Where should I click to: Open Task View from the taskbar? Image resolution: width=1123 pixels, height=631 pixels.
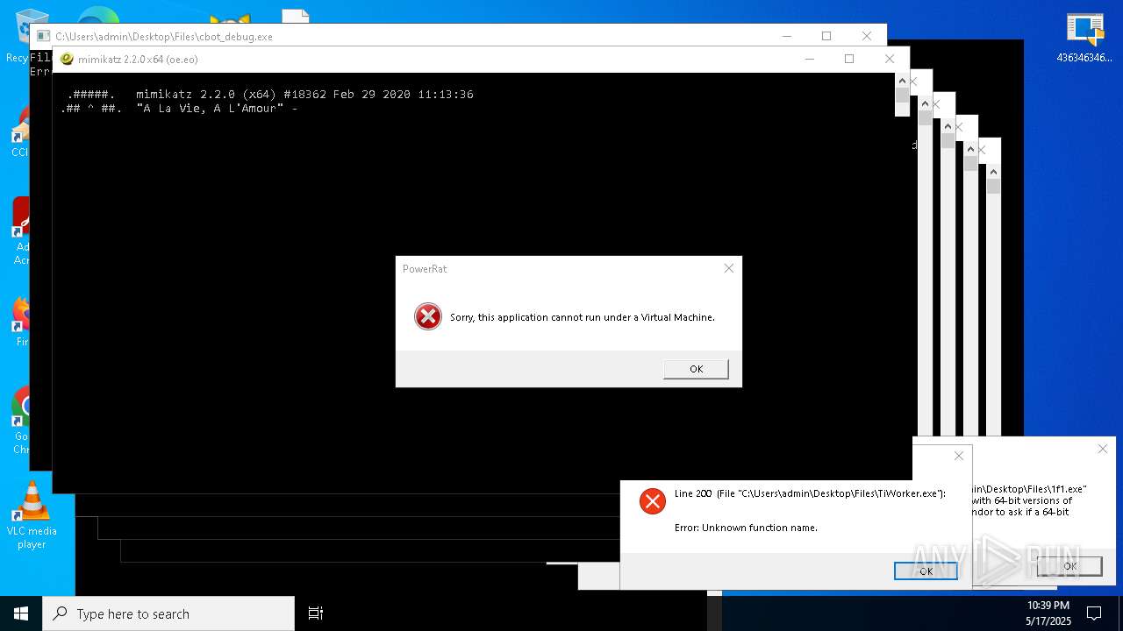point(316,613)
